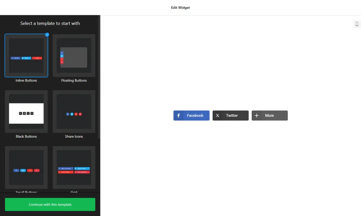Click the X logo icon on Twitter button
Screen dimensions: 361x216
click(x=218, y=115)
